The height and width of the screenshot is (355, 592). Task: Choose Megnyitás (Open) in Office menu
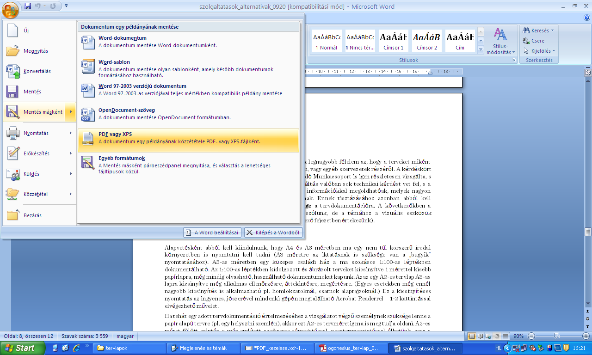point(39,51)
